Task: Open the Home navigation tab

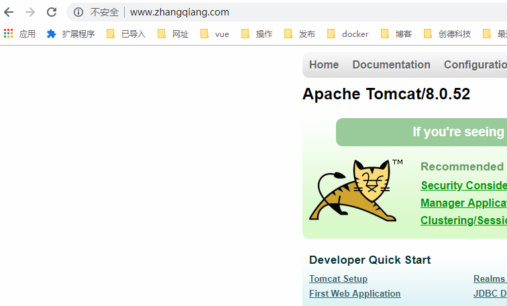Action: [x=324, y=64]
